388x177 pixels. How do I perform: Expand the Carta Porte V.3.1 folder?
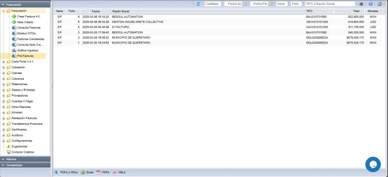4,62
